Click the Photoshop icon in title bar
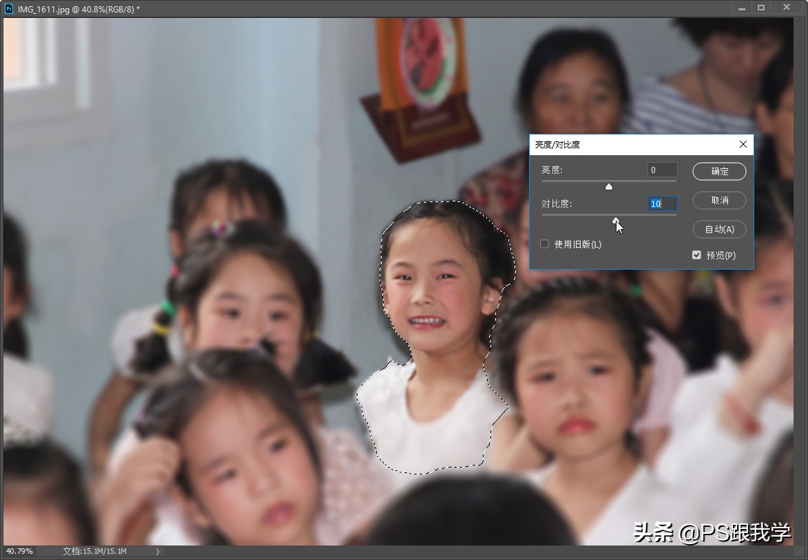This screenshot has width=808, height=560. click(x=9, y=9)
